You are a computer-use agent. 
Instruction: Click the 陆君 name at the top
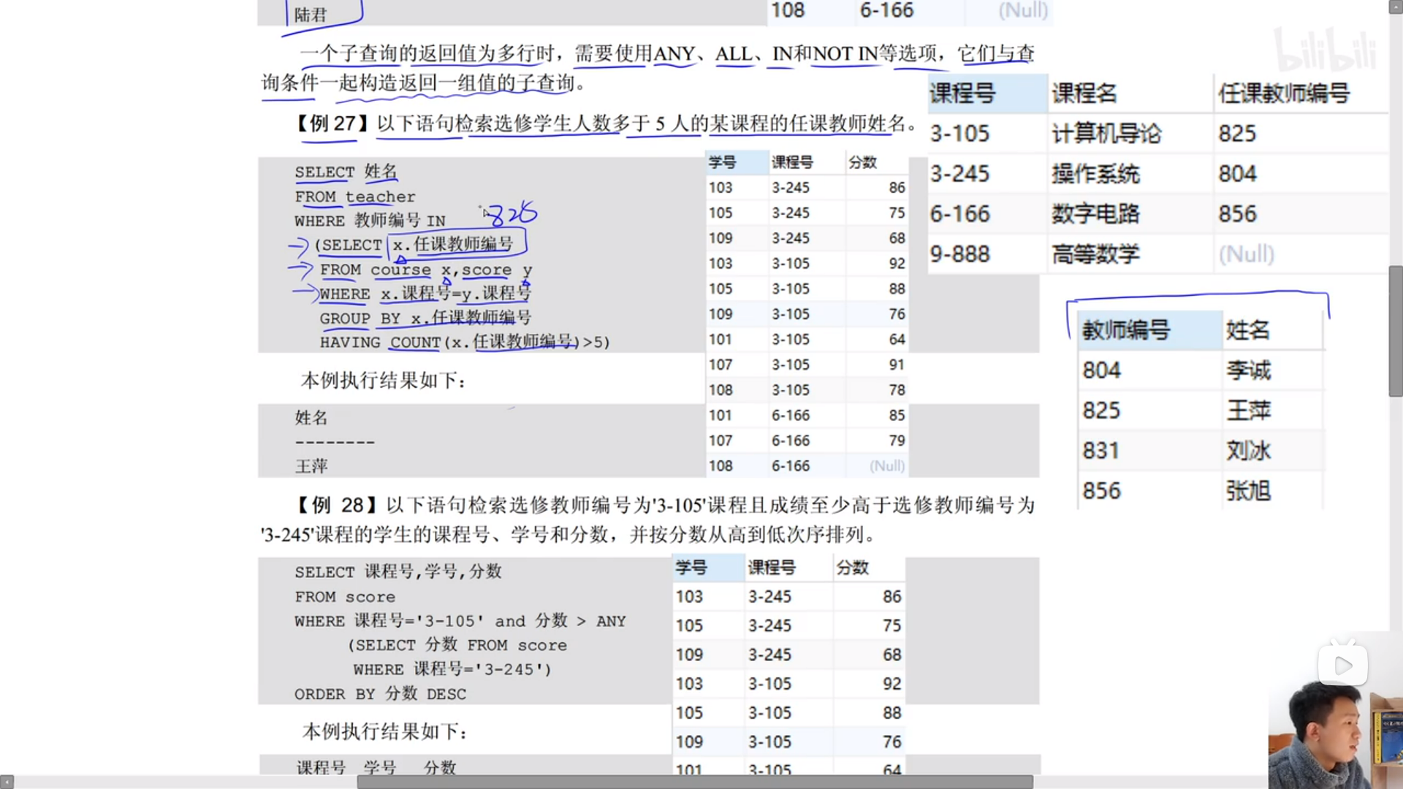tap(310, 15)
